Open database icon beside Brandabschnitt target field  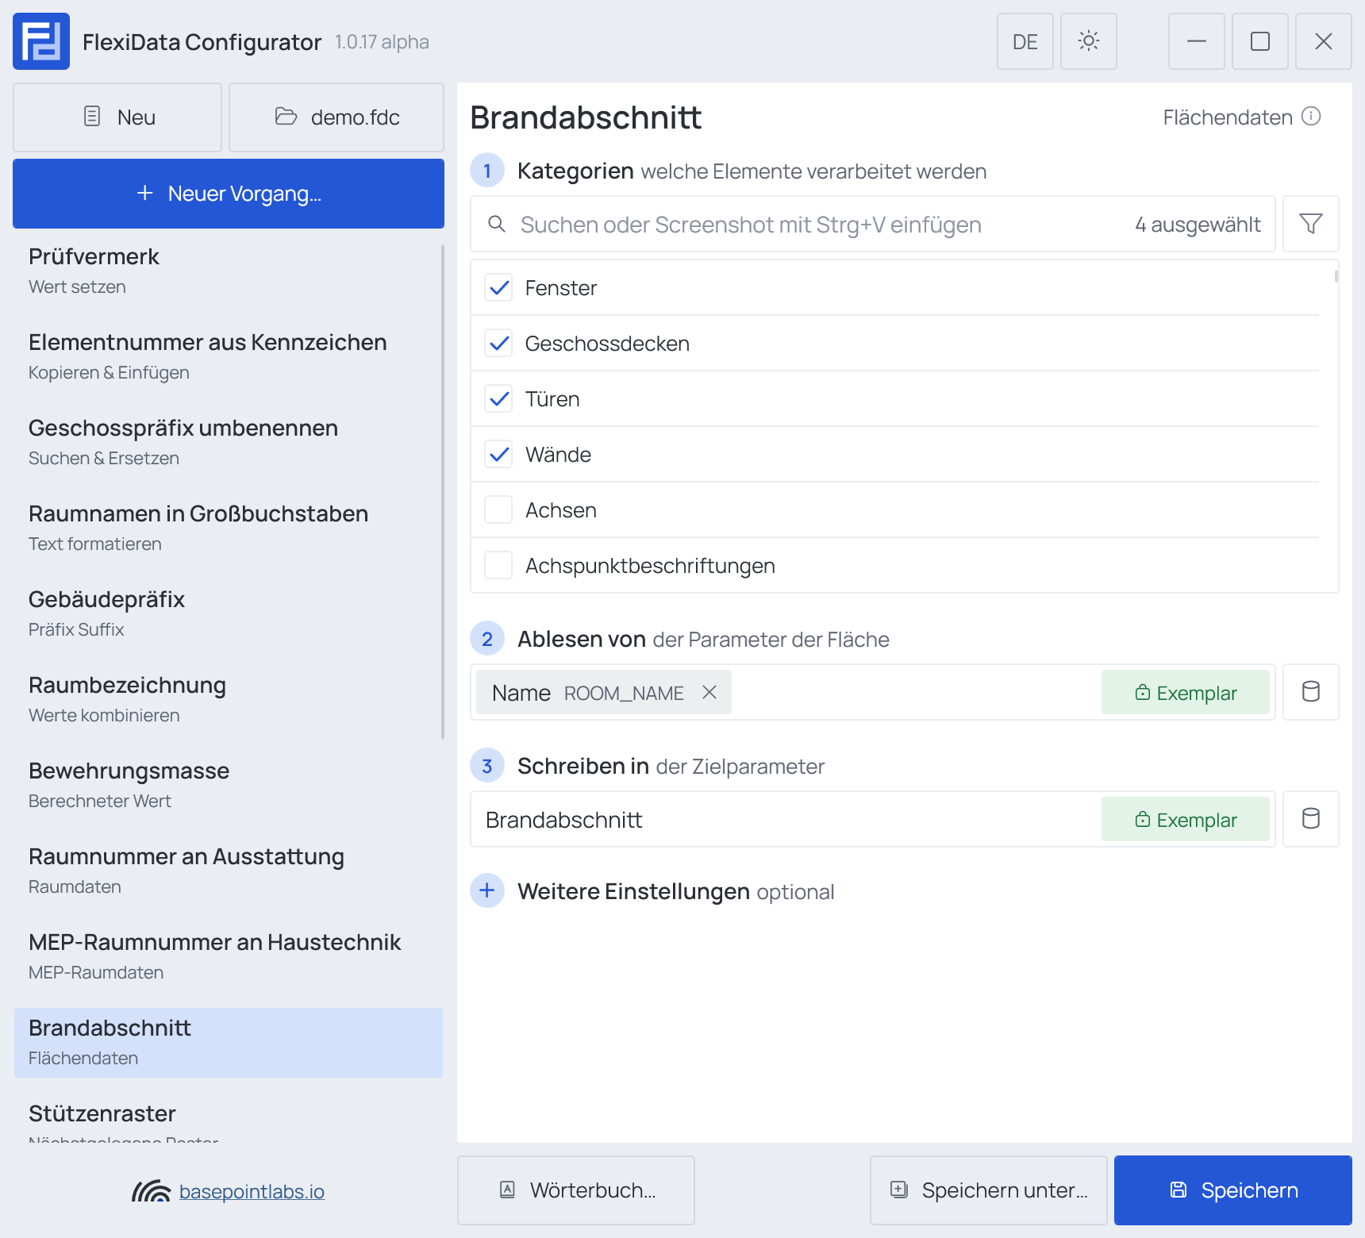[1311, 819]
